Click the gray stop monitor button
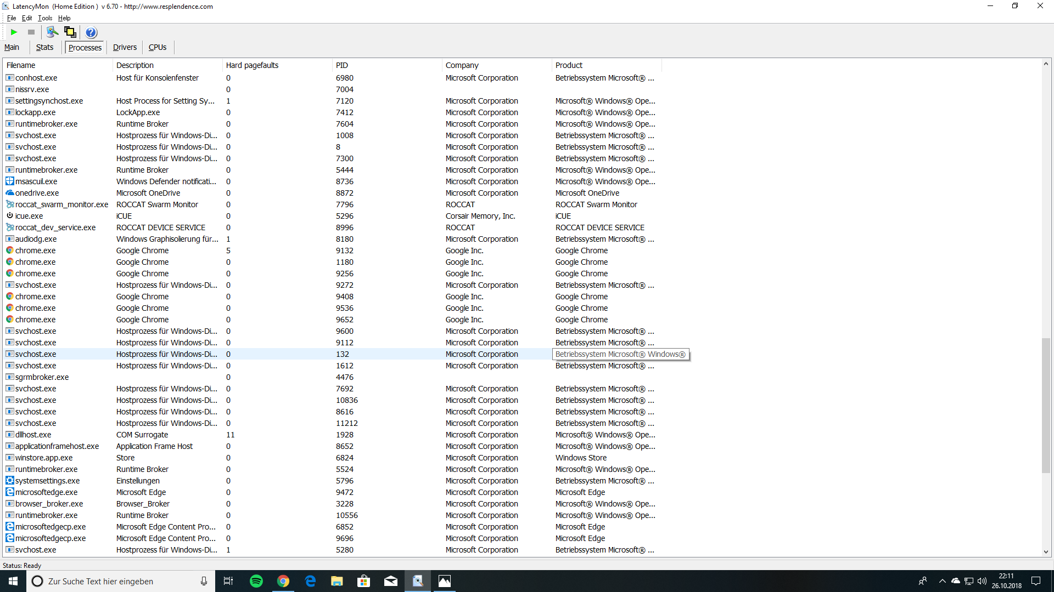1054x592 pixels. [x=31, y=32]
